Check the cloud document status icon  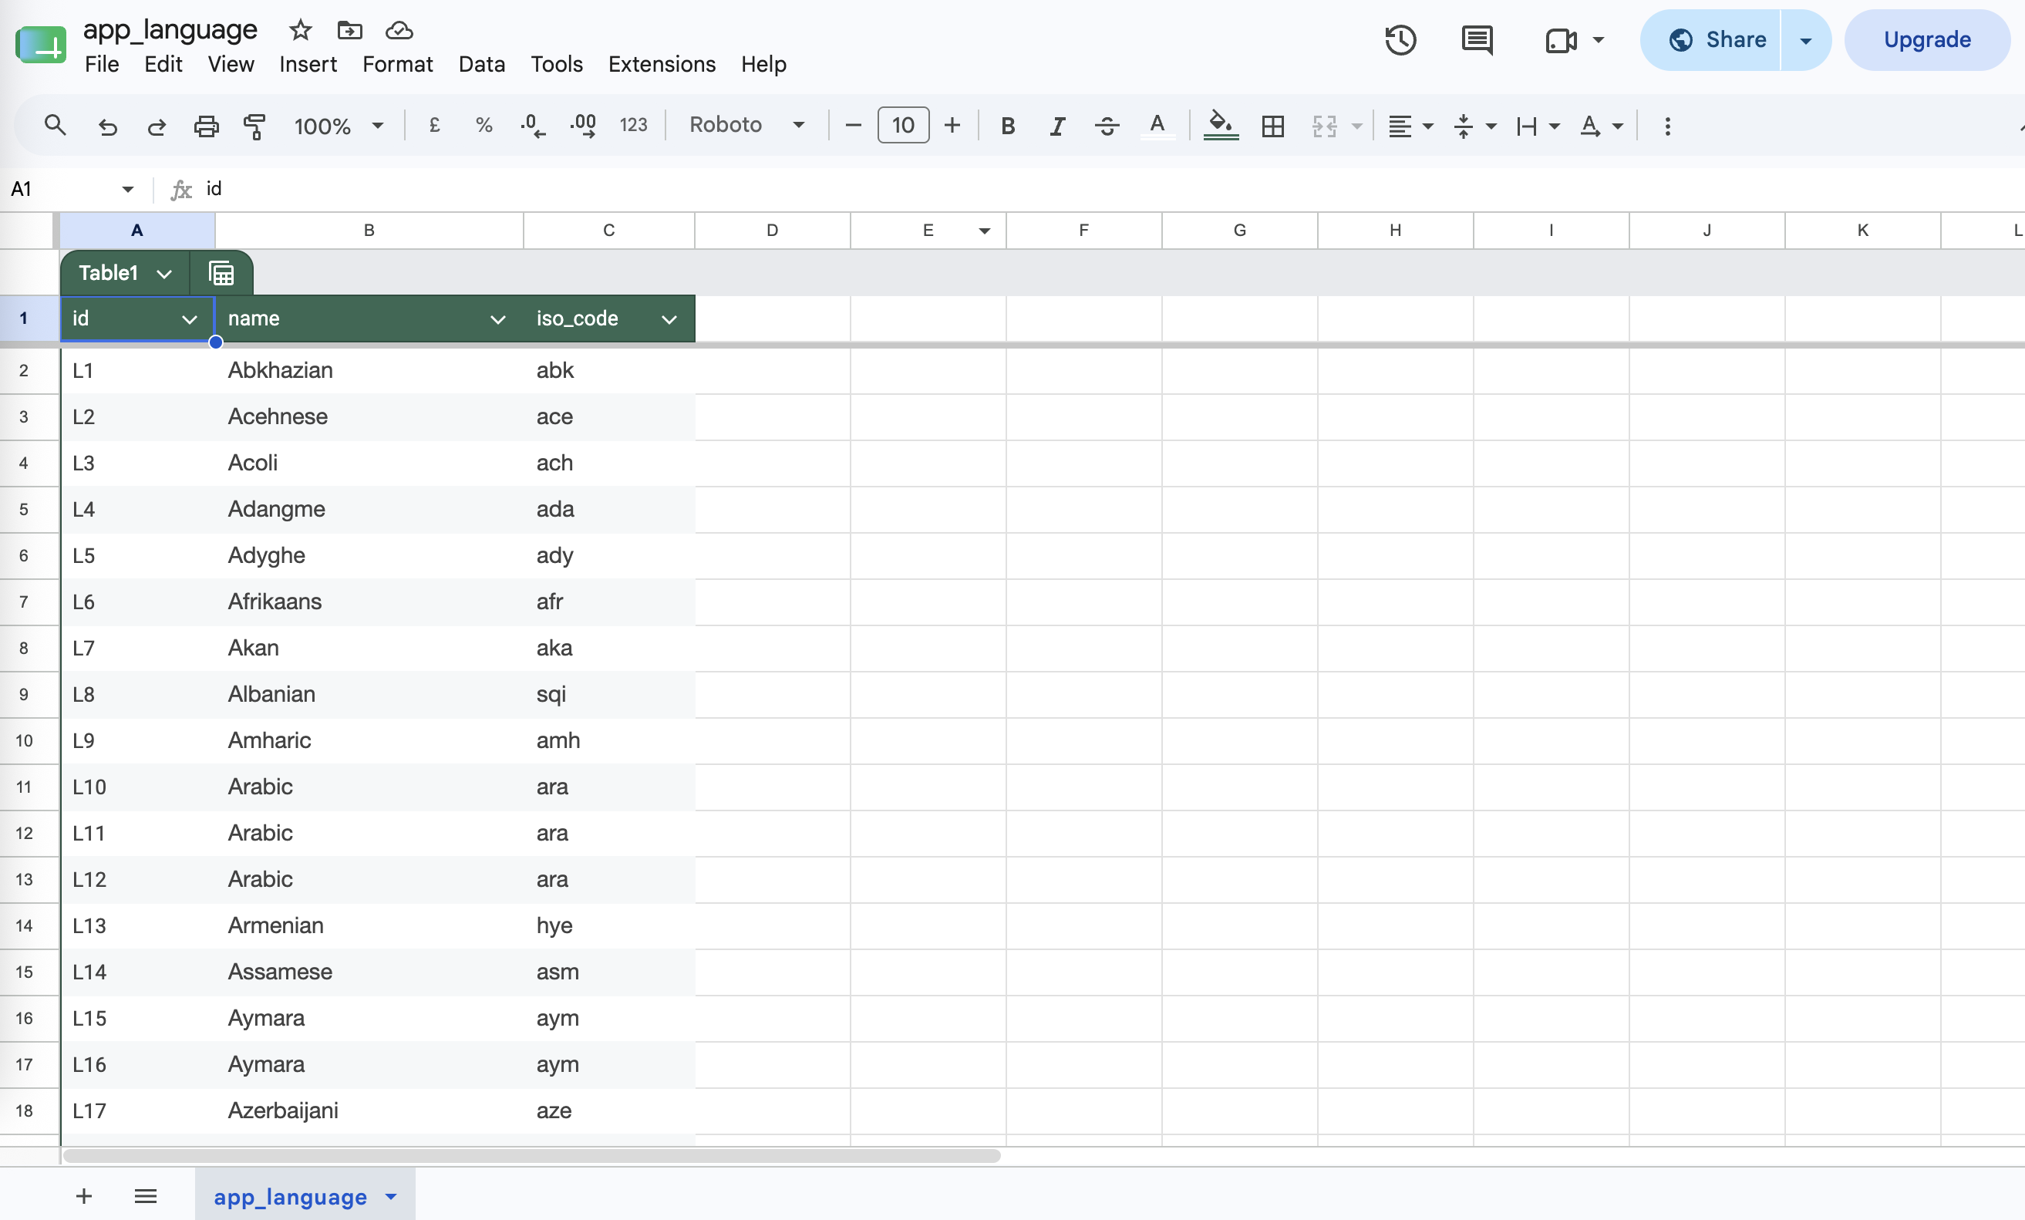pos(399,30)
